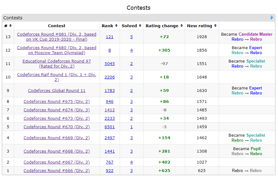Viewport: 278px width, 177px height.
Task: Select the +625 rating change value
Action: coord(164,171)
